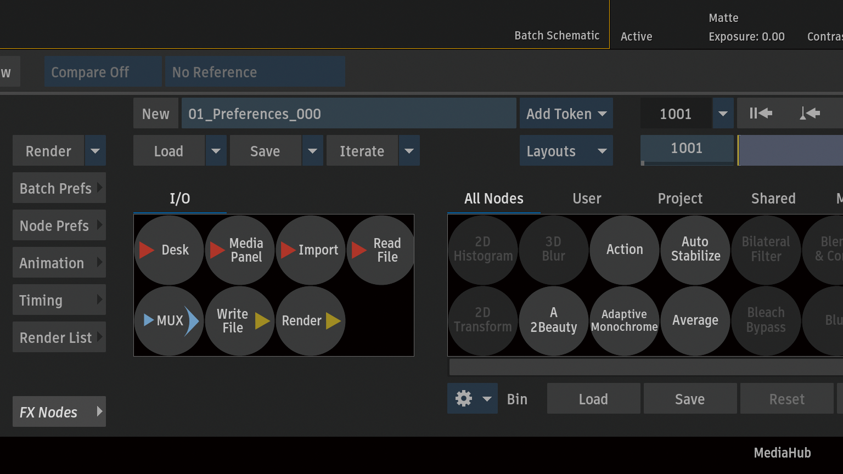Click the MUX node
Screen dimensions: 843x474
[168, 321]
